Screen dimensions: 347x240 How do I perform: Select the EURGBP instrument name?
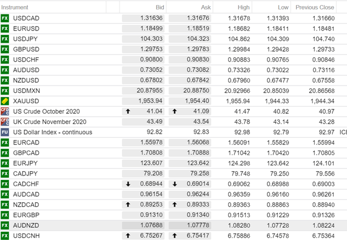click(x=26, y=215)
